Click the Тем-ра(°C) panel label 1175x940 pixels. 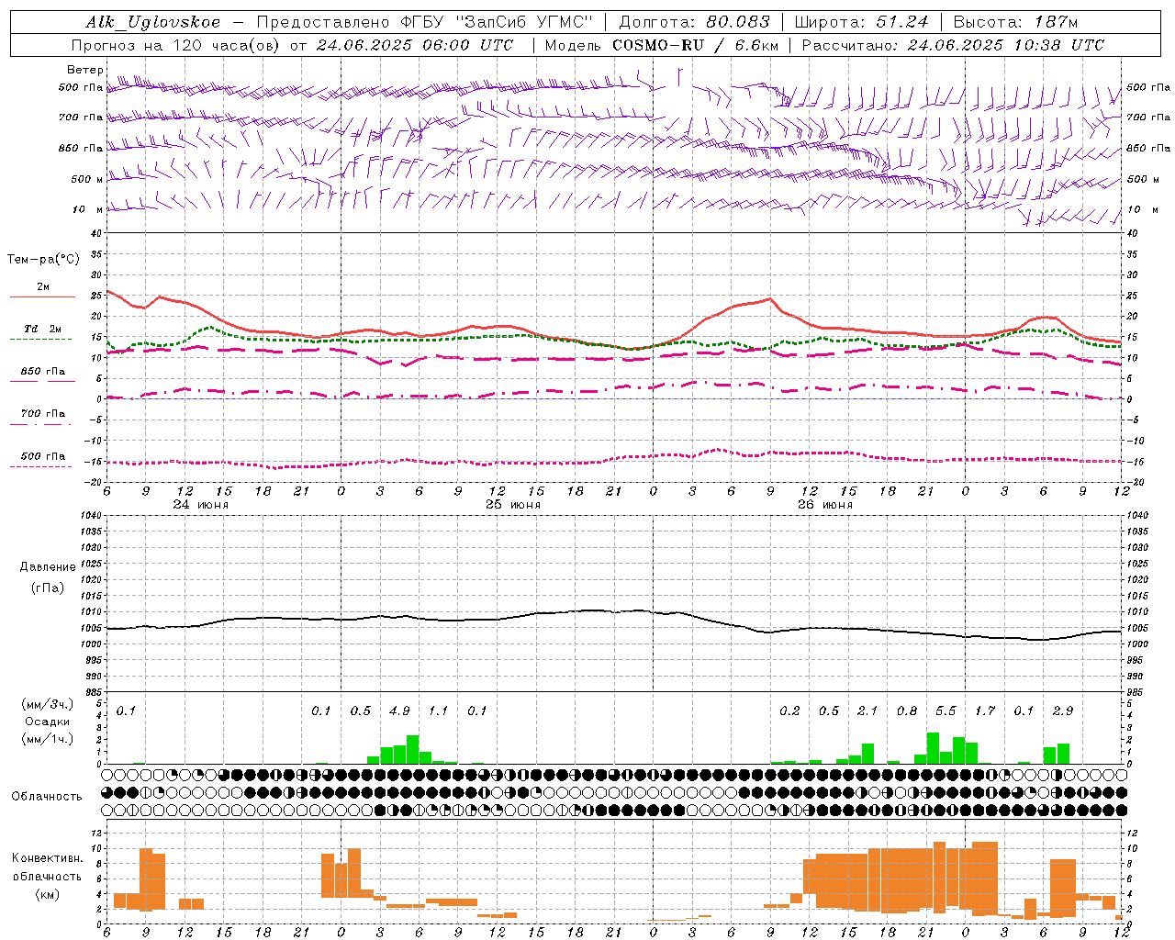click(43, 260)
